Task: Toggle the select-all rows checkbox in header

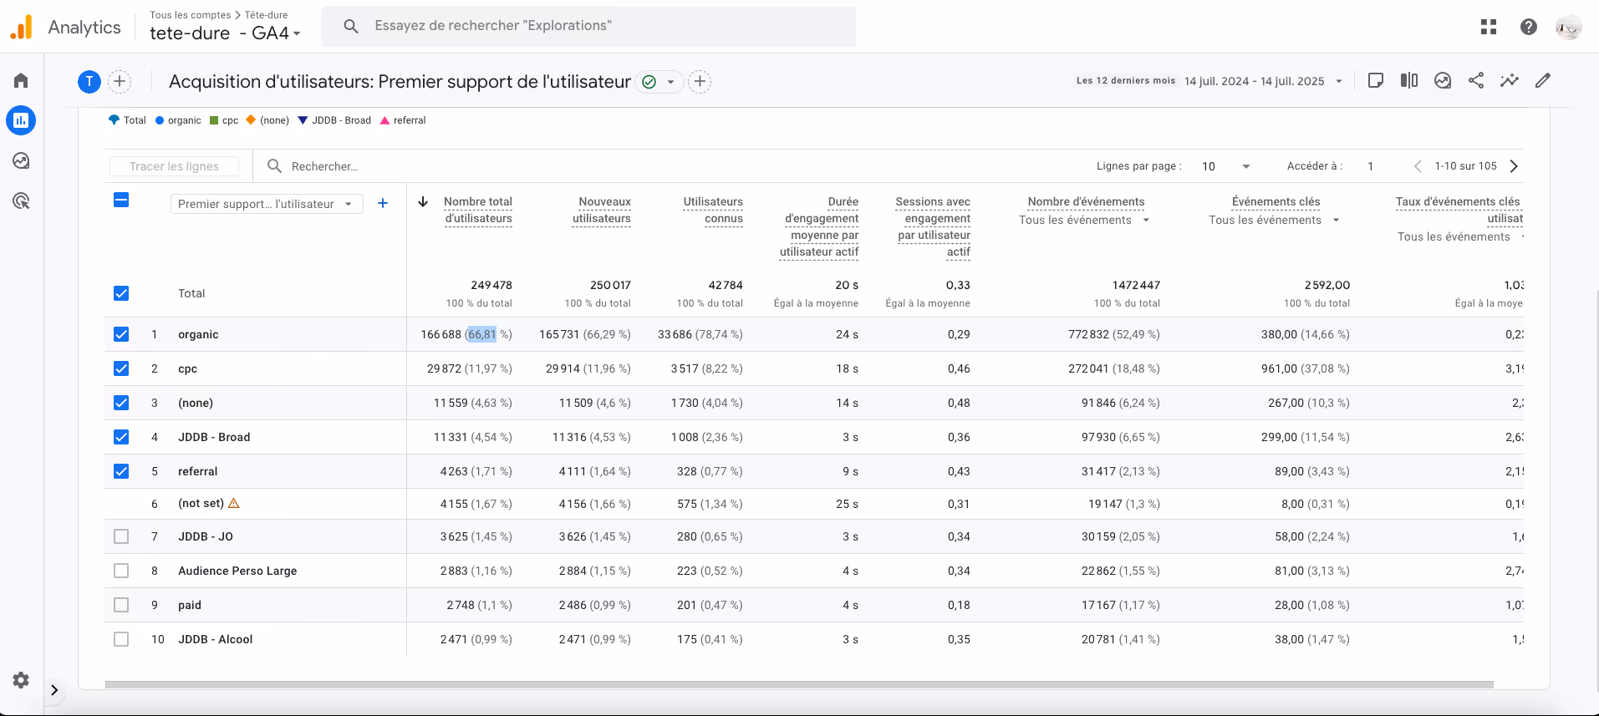Action: pyautogui.click(x=121, y=200)
